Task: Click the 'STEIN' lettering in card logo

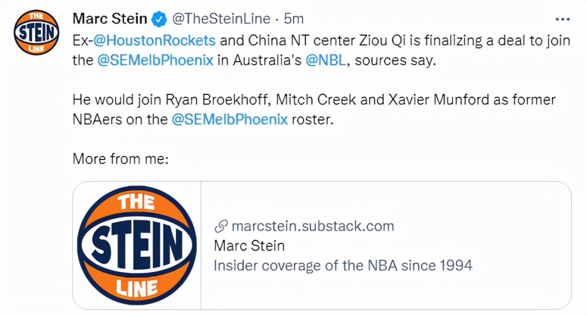Action: pos(137,245)
